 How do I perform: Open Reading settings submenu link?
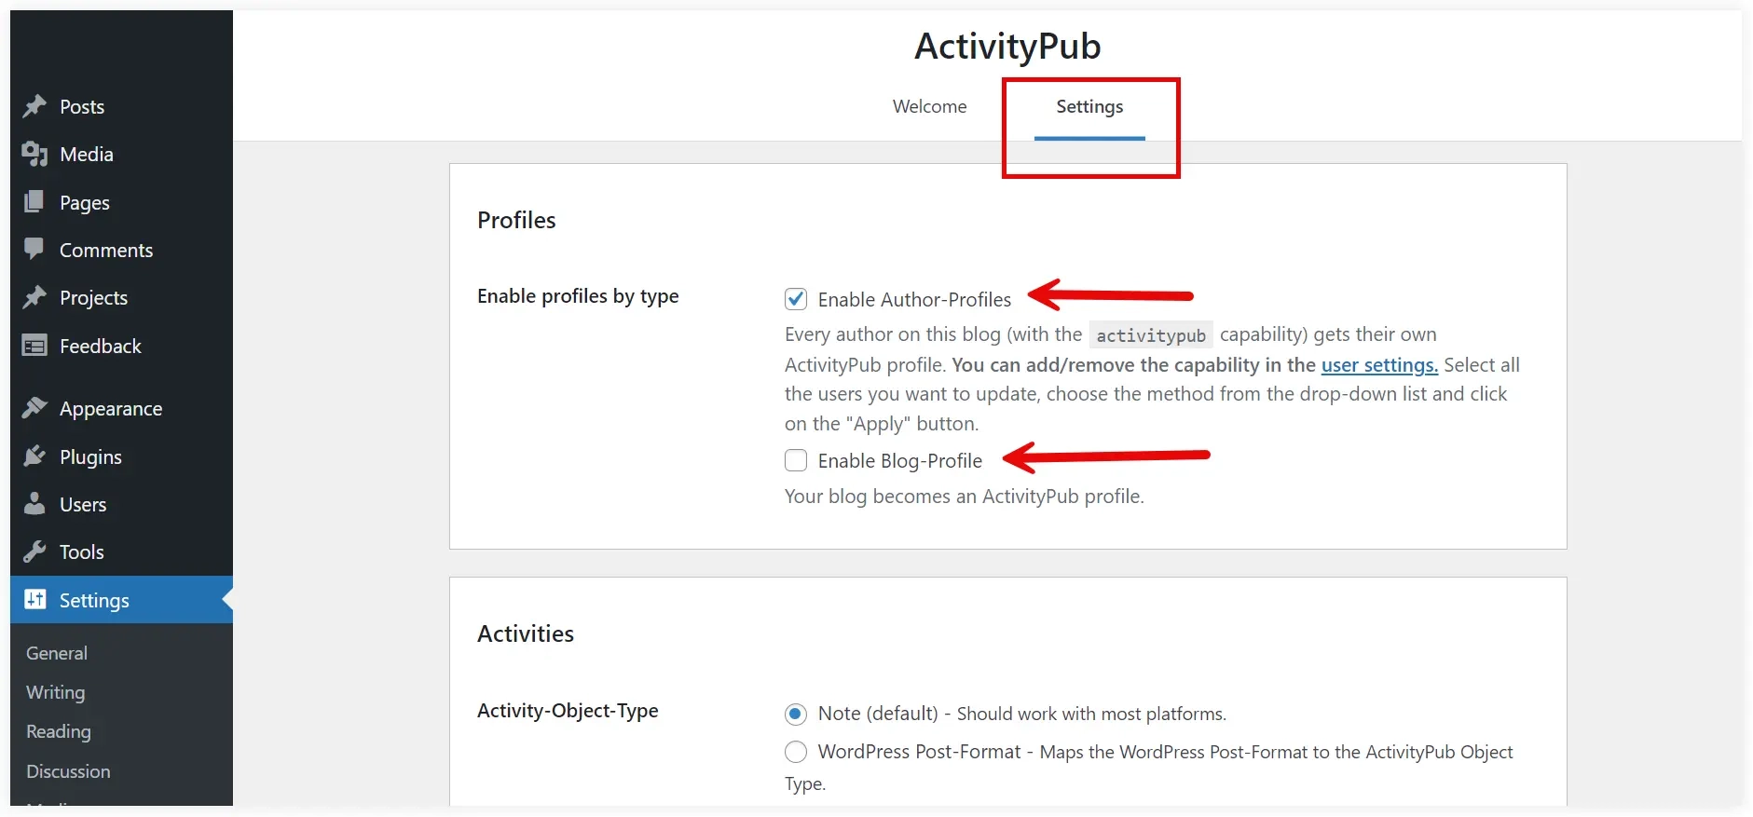point(59,731)
